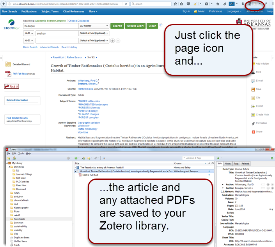
Task: Click the green Search button
Action: (117, 26)
